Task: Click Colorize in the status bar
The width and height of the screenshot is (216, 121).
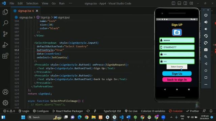Action: tap(175, 111)
